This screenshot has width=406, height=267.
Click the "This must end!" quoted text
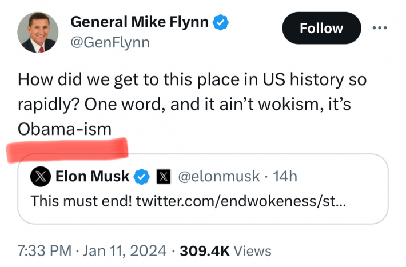[x=81, y=201]
